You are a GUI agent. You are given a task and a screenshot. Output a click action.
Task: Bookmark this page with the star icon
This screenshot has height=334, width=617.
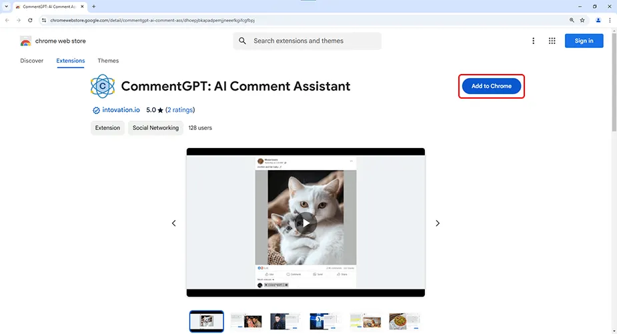pyautogui.click(x=582, y=21)
